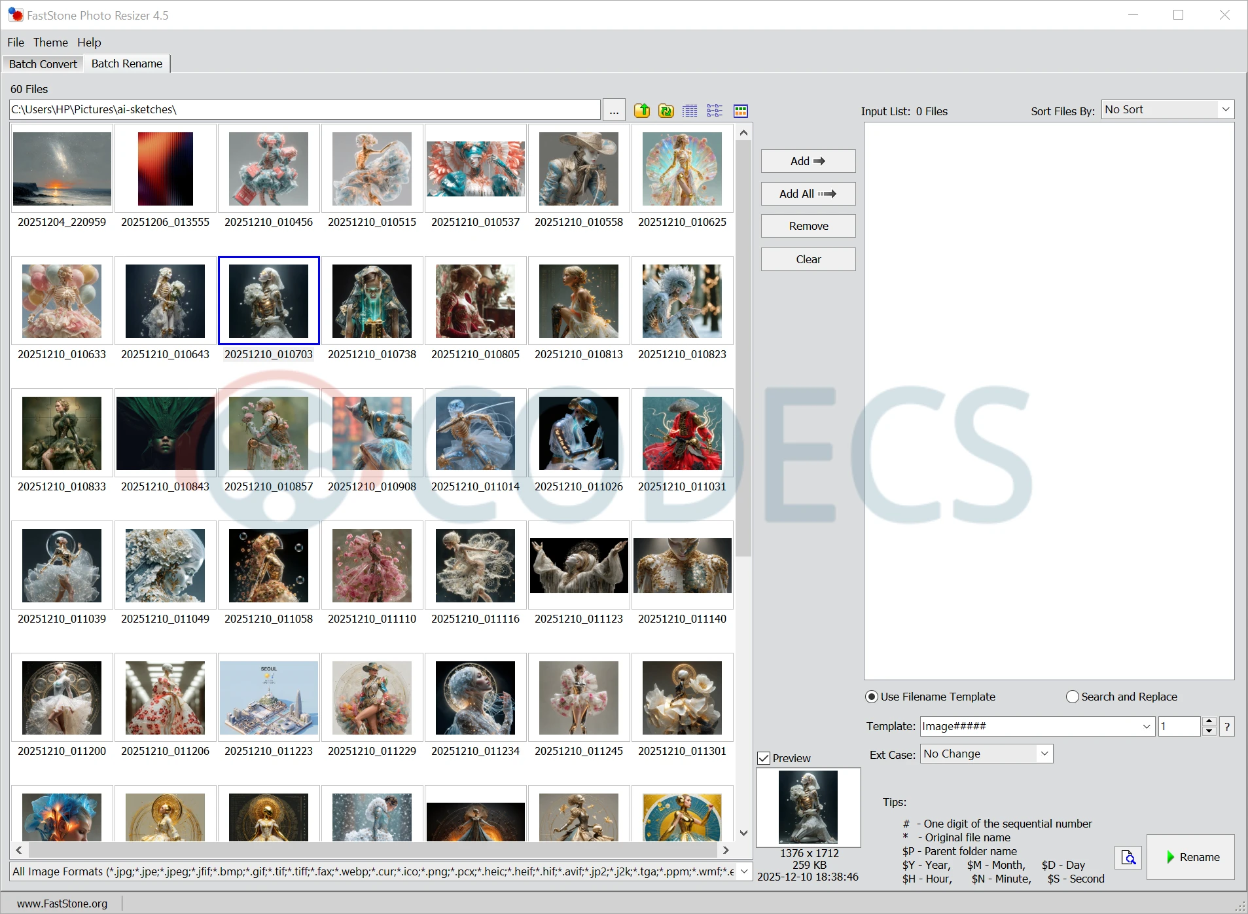Click the rename preview magnifier icon
This screenshot has height=914, width=1248.
click(1128, 857)
